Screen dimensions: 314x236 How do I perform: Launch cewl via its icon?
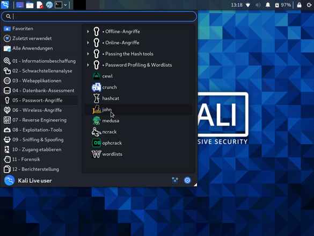97,76
